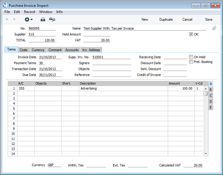Grab the grid scrollbar thumb
This screenshot has width=223, height=175.
coord(206,93)
